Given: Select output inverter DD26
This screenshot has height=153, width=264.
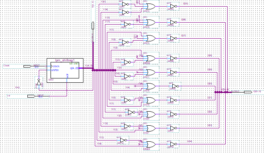Looking at the screenshot, I should click(174, 59).
